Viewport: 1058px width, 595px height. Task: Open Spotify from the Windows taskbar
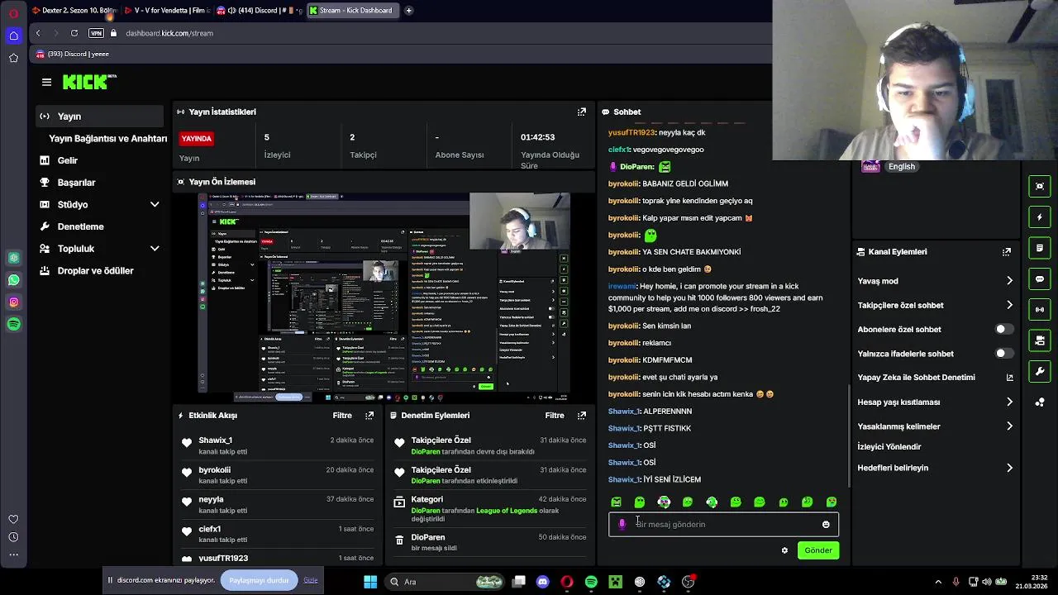point(591,582)
